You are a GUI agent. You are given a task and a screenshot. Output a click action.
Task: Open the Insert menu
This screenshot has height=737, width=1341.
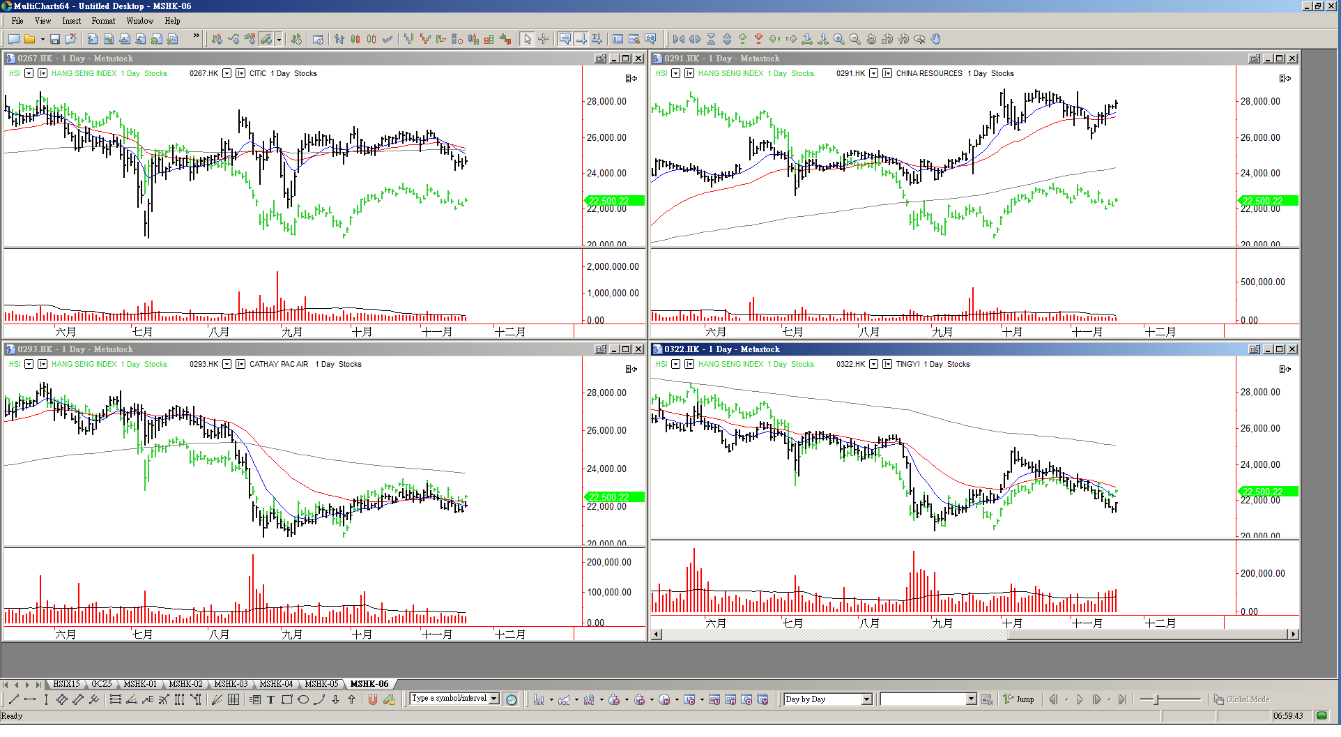(x=71, y=21)
